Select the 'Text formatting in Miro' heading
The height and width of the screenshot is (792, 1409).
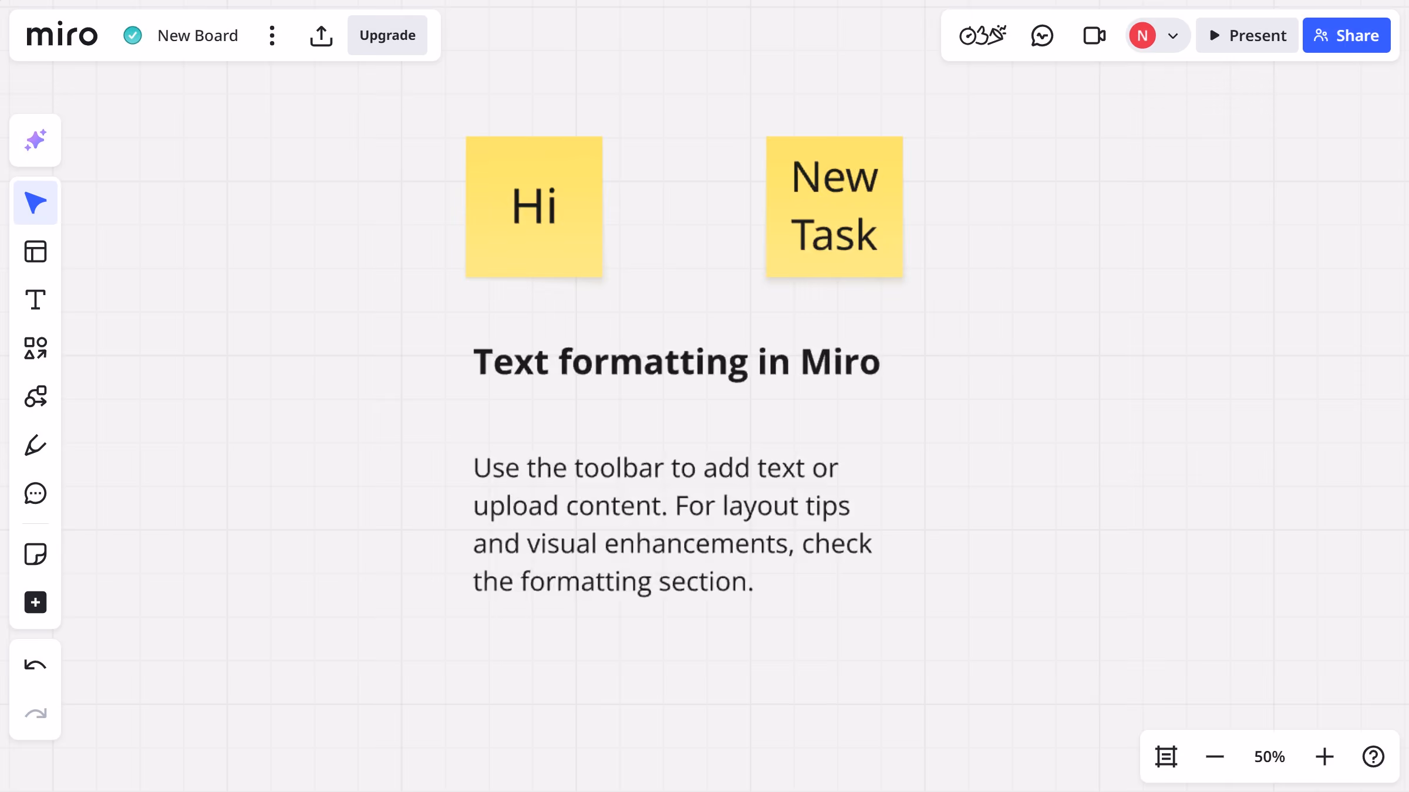click(x=677, y=362)
